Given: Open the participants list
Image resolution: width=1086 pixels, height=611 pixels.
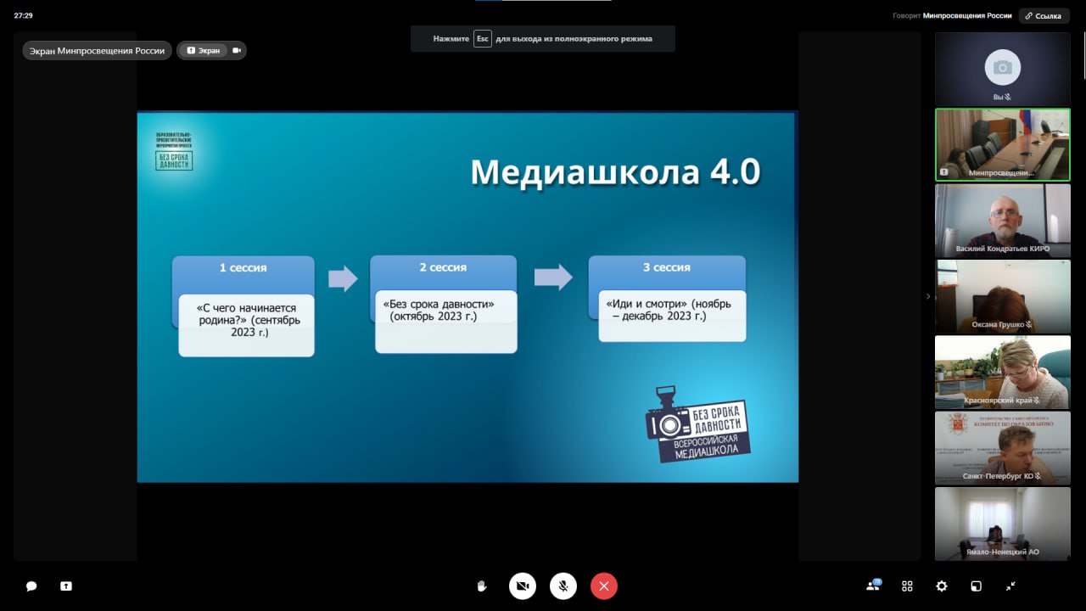Looking at the screenshot, I should click(x=872, y=586).
